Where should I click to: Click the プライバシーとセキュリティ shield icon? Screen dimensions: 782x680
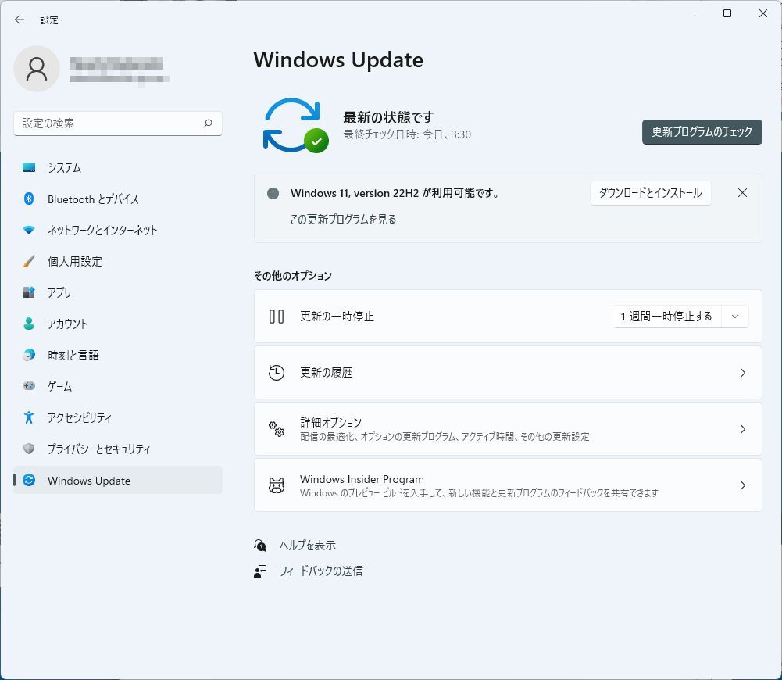(29, 449)
